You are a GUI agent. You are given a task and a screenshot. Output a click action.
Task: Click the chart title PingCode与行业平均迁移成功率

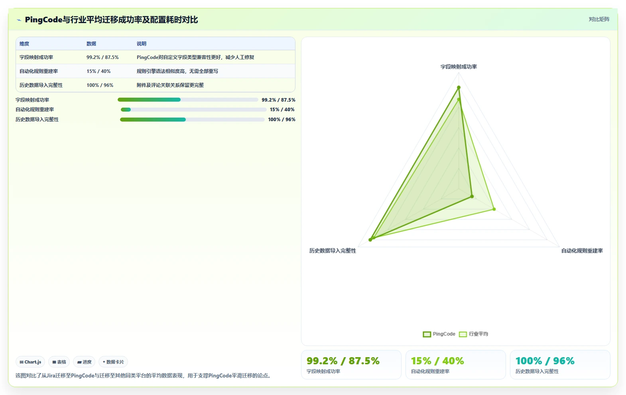click(x=111, y=20)
